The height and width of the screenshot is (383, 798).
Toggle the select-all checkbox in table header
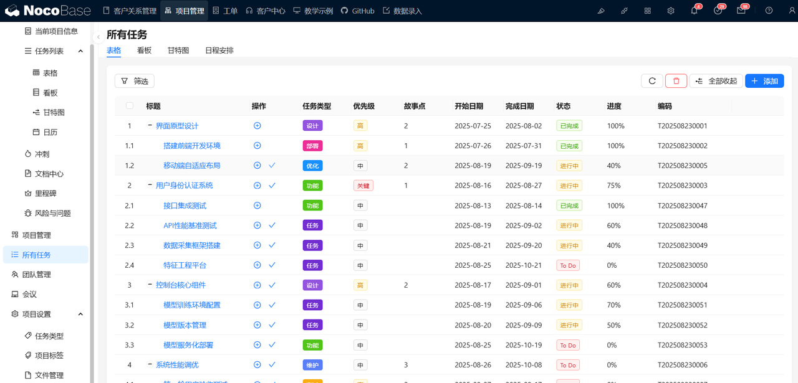coord(130,106)
